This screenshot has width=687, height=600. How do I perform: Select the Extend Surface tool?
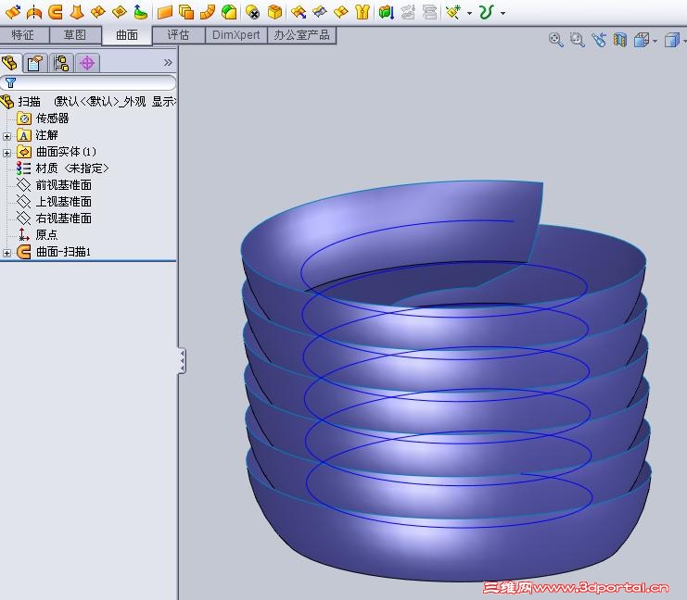pos(299,12)
